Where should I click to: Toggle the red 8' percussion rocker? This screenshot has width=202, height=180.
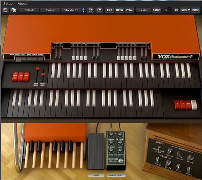(x=177, y=105)
